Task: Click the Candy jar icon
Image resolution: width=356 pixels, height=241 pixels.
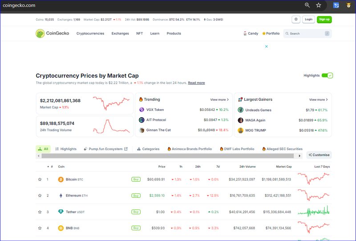Action: (x=245, y=33)
